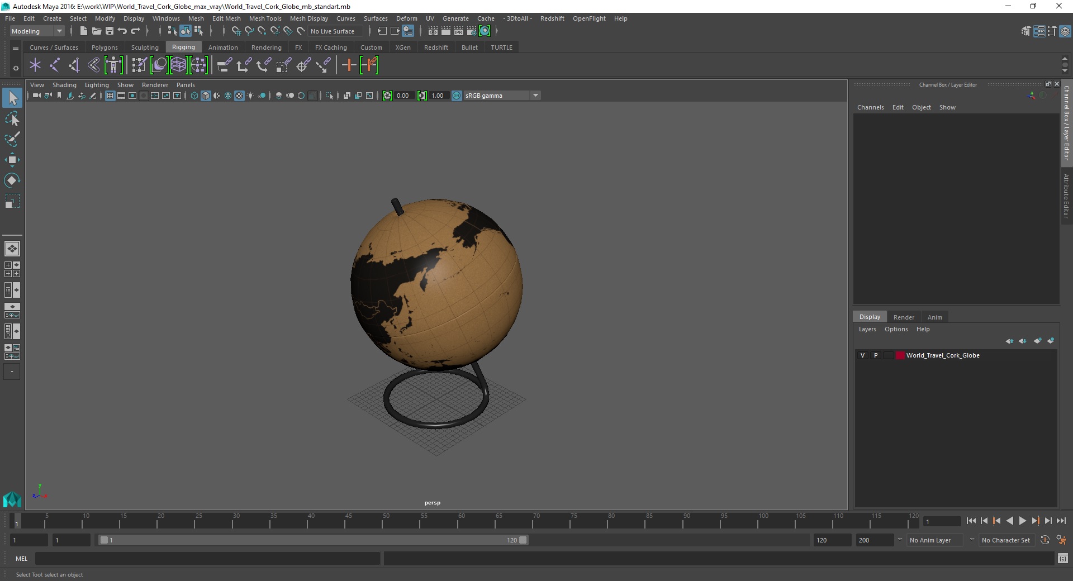The image size is (1073, 581).
Task: Toggle playback P box of globe layer
Action: click(876, 355)
